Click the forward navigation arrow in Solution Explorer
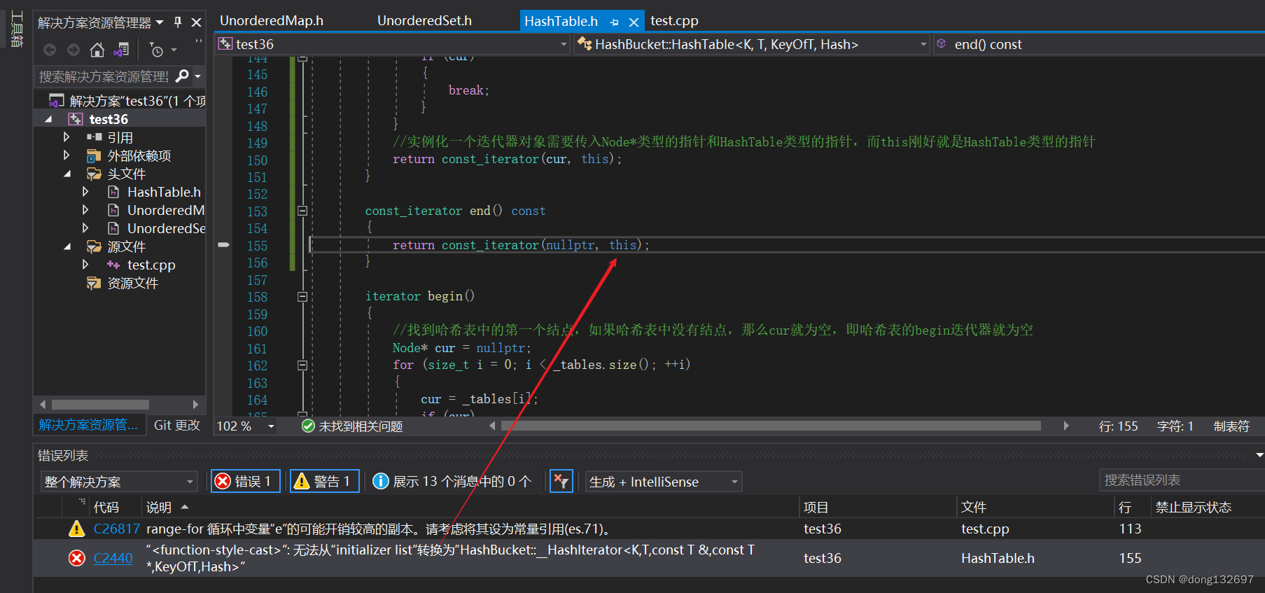 (x=74, y=50)
